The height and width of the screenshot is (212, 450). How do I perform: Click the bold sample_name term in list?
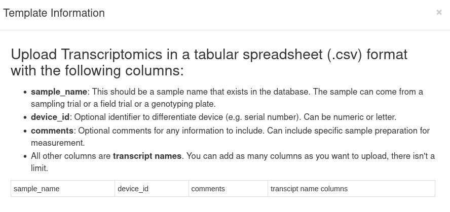tap(59, 92)
